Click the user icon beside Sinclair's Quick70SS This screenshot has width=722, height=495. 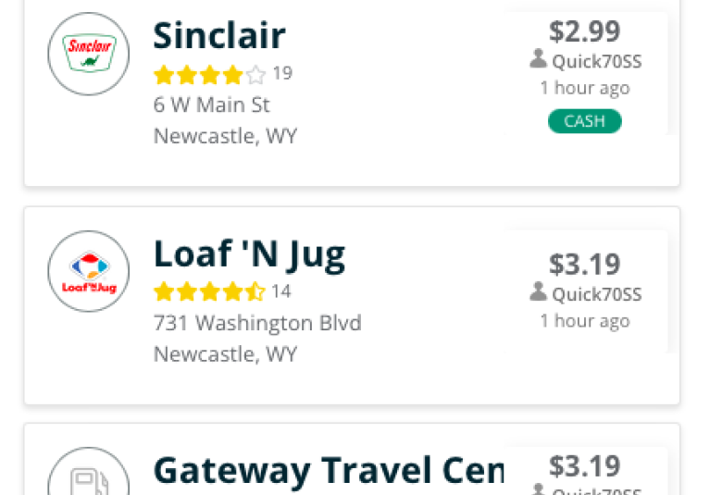(538, 59)
